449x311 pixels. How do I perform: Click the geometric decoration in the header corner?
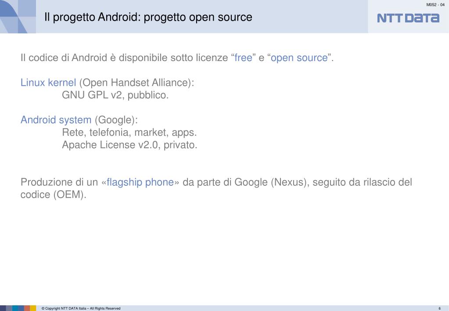pos(18,17)
